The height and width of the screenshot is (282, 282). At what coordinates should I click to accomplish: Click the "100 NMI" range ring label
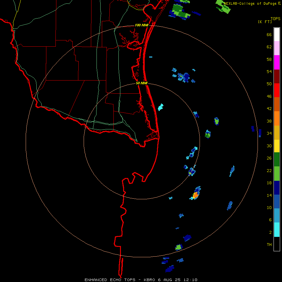tap(142, 25)
